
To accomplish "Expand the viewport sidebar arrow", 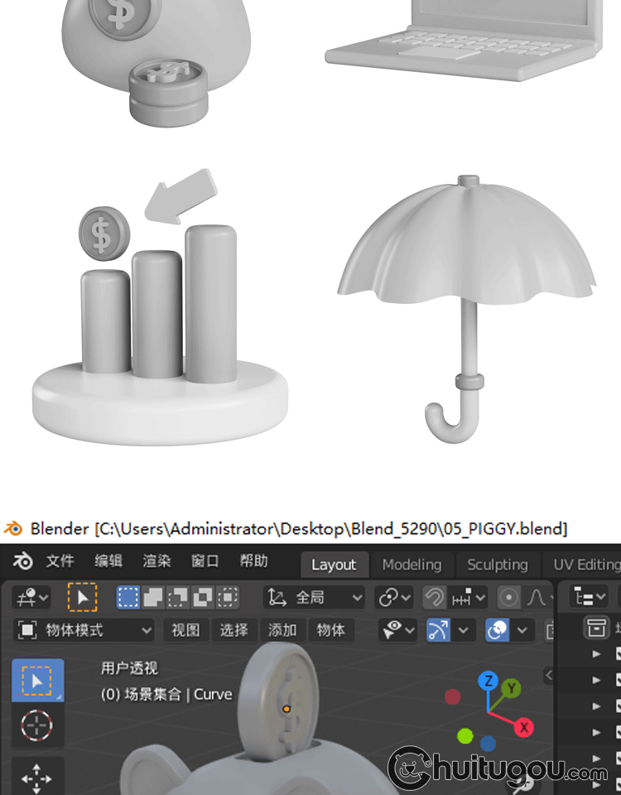I will click(548, 676).
